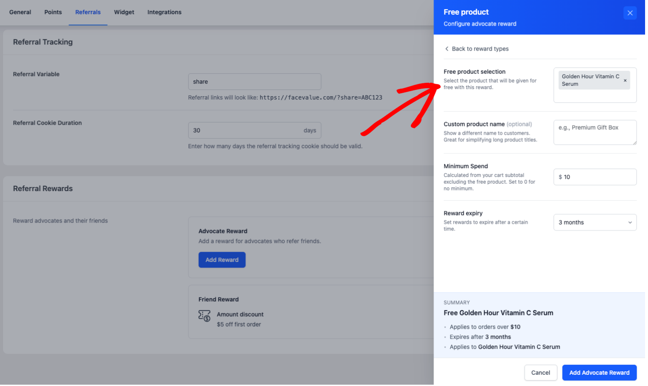Viewport: 648px width, 386px height.
Task: Remove Golden Hour Vitamin C Serum tag
Action: pyautogui.click(x=625, y=80)
